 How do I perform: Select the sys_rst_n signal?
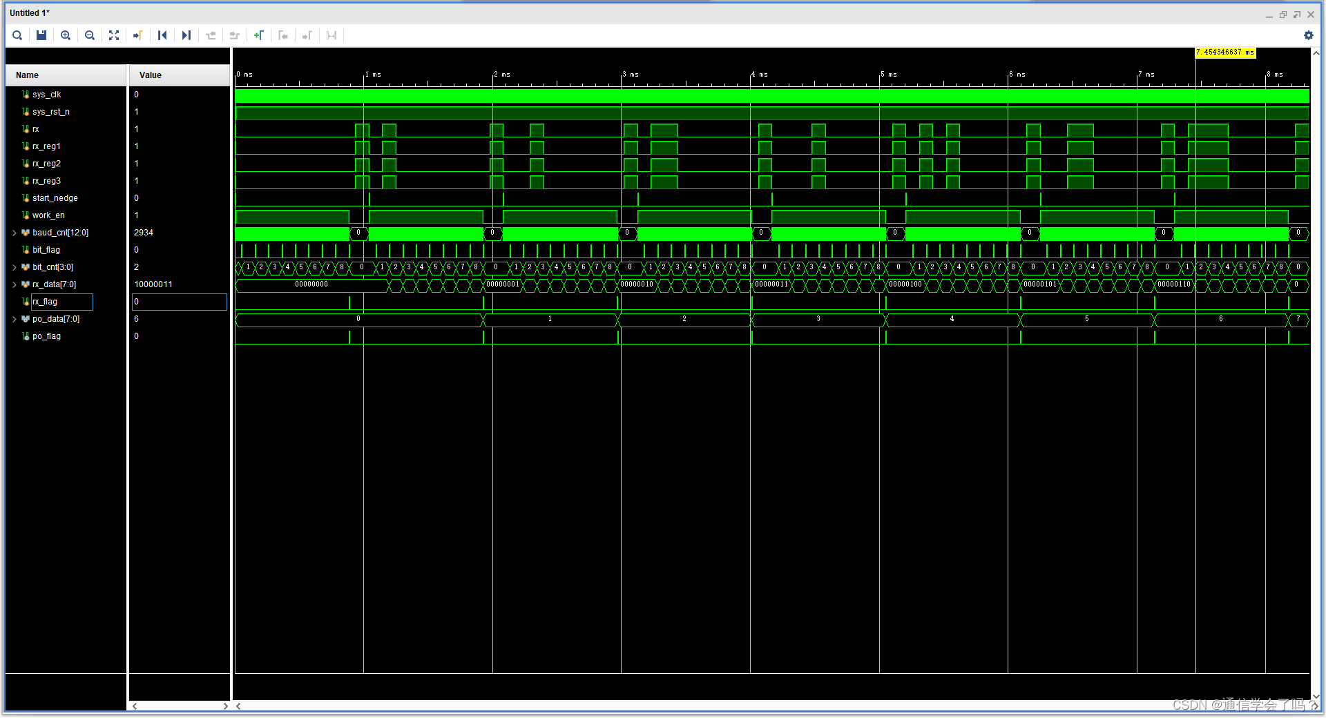[51, 112]
